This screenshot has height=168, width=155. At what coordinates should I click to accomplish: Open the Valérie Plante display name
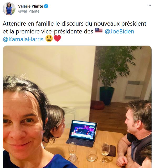(30, 6)
